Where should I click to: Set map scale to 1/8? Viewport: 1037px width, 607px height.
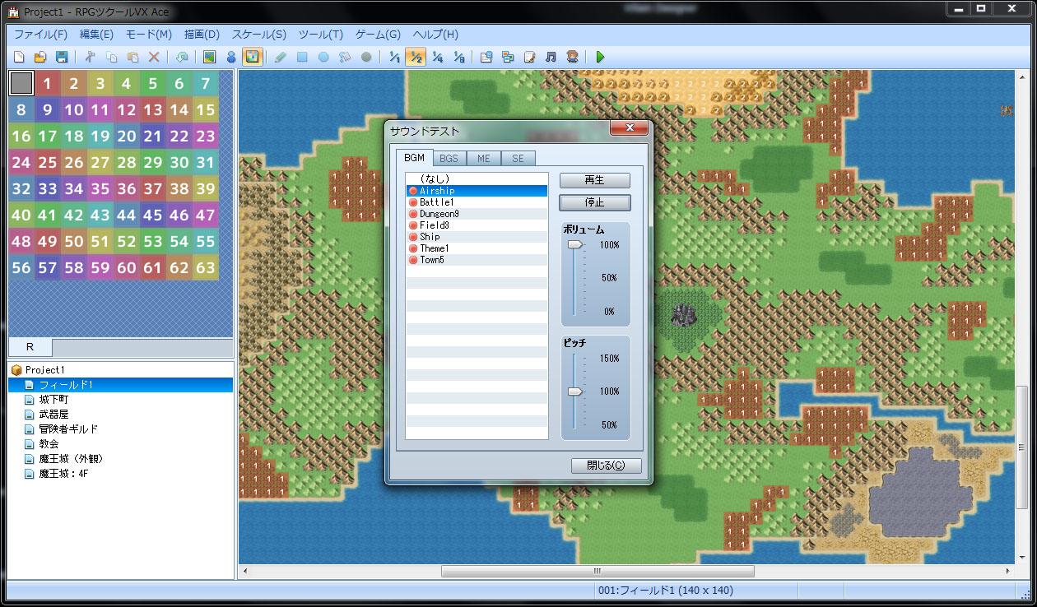pos(459,58)
